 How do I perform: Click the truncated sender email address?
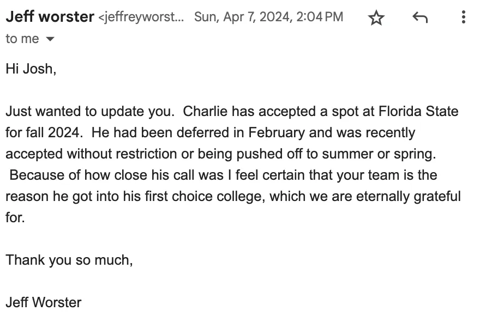pos(141,17)
